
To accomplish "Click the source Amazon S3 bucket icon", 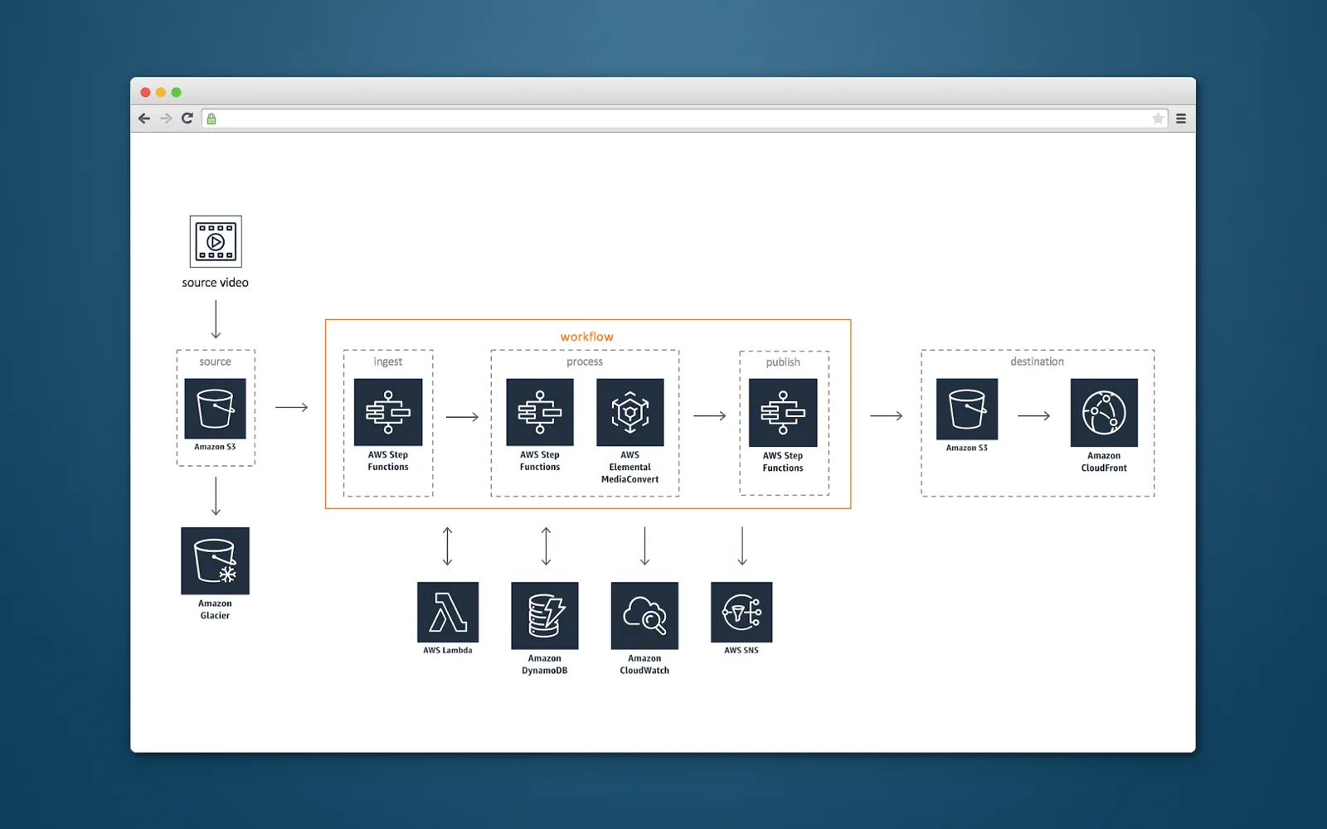I will [215, 409].
